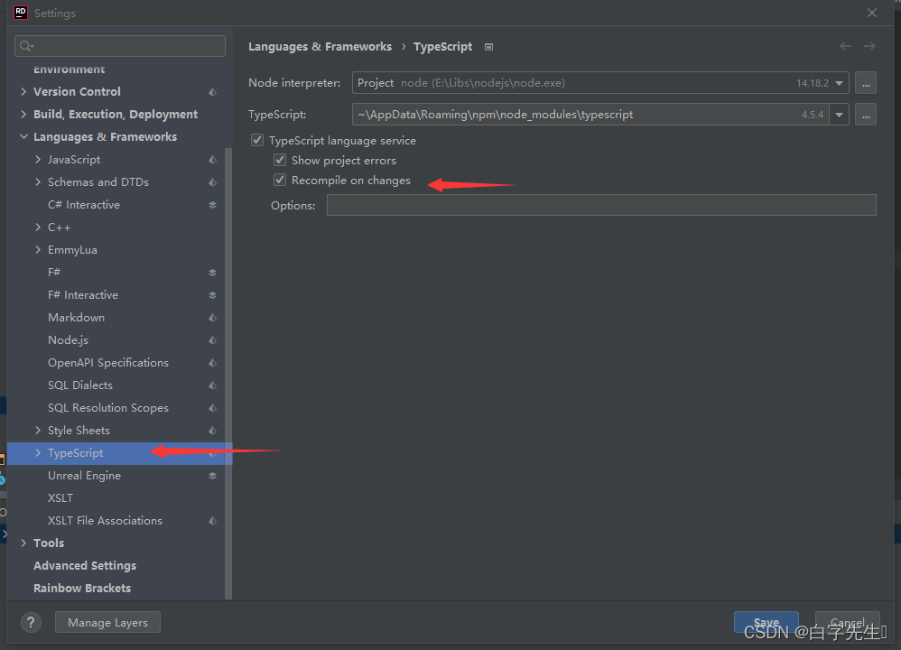Toggle TypeScript language service checkbox
901x650 pixels.
click(257, 140)
